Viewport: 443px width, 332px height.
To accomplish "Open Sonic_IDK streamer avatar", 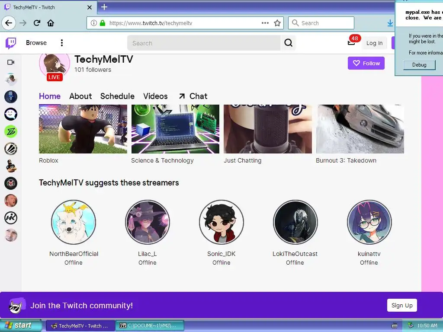I will pyautogui.click(x=221, y=222).
